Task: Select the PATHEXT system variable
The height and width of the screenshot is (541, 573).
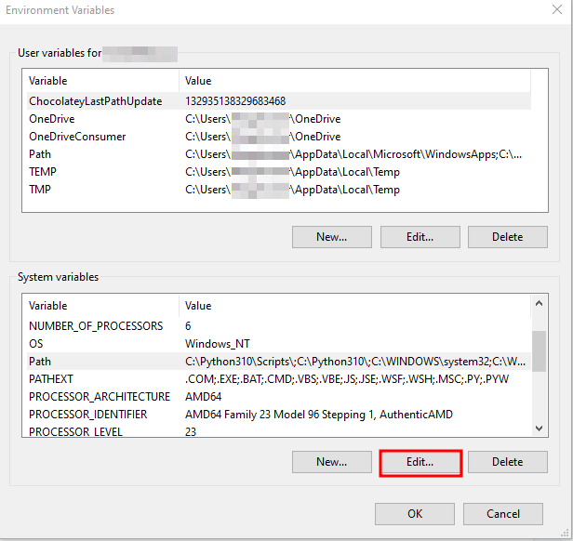Action: (51, 379)
